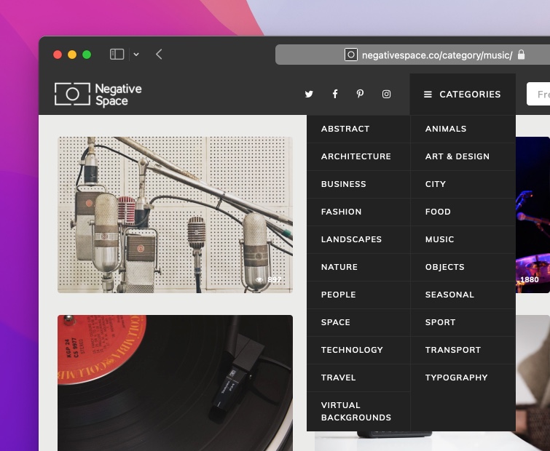Toggle the Safari sidebar icon
Screen dimensions: 550x451
pyautogui.click(x=117, y=55)
